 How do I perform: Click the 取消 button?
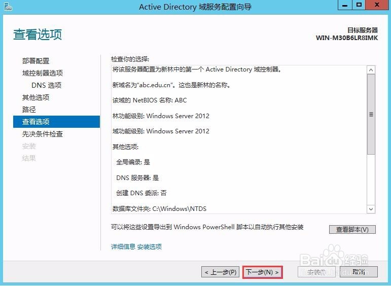tap(359, 272)
